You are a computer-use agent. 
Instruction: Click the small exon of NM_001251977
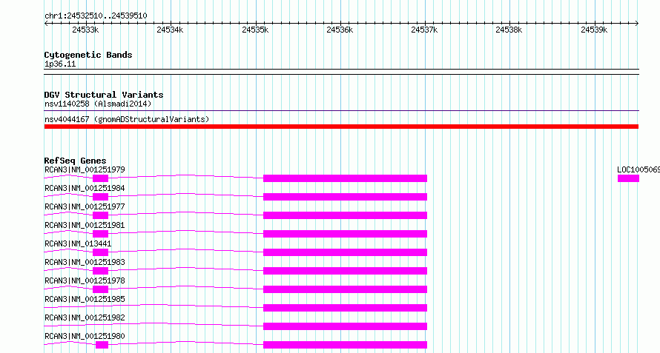tap(101, 215)
